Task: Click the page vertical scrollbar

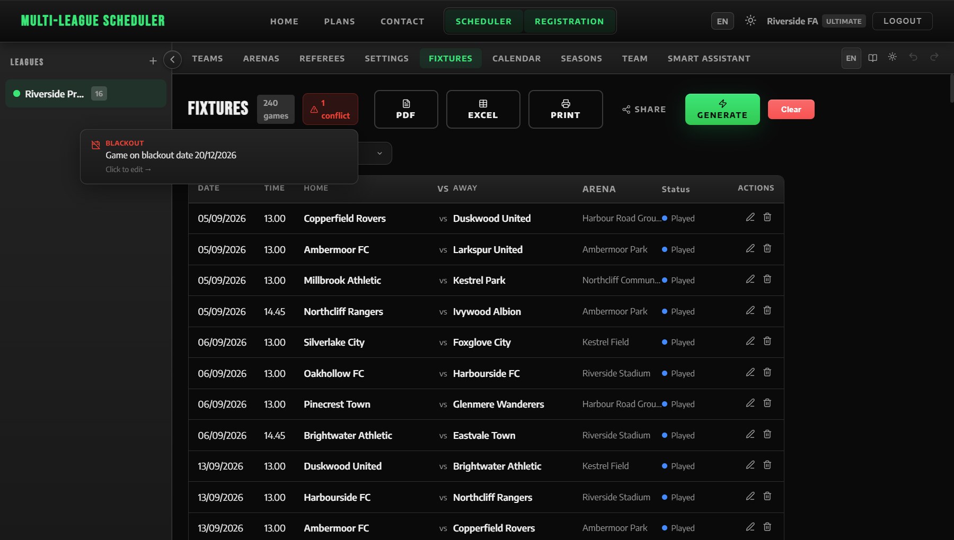Action: click(951, 88)
